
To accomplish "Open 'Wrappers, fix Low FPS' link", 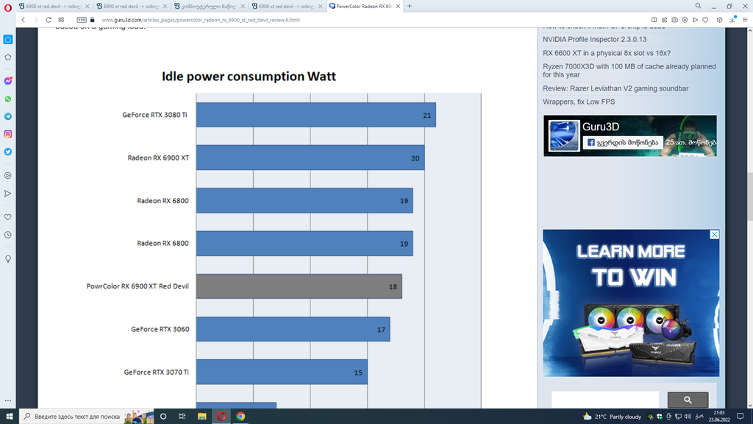I will pos(579,102).
